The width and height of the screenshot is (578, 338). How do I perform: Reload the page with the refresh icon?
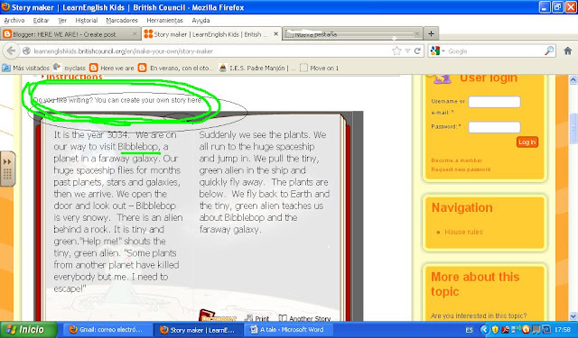click(417, 51)
